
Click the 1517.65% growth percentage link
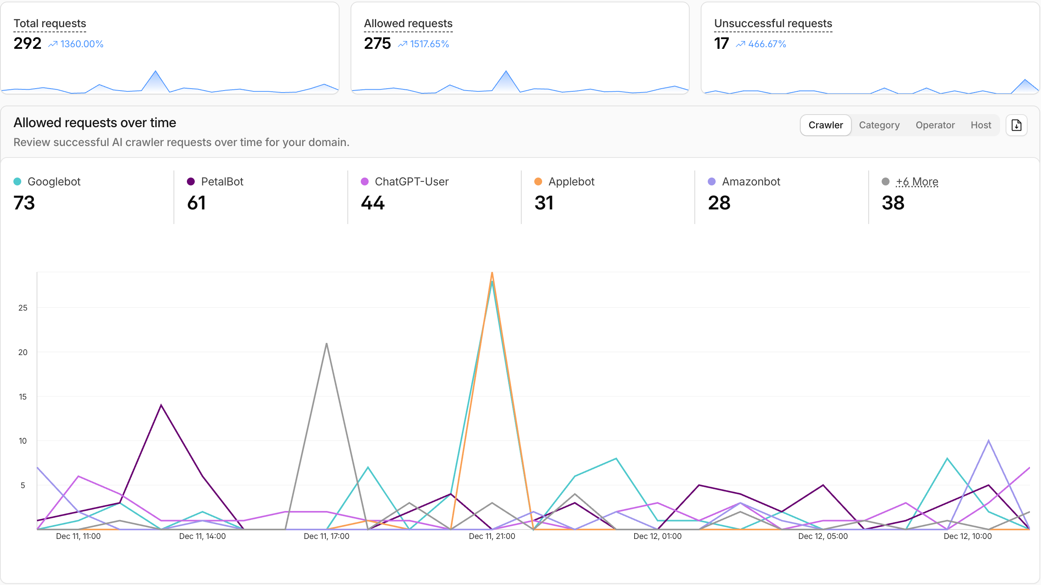429,44
